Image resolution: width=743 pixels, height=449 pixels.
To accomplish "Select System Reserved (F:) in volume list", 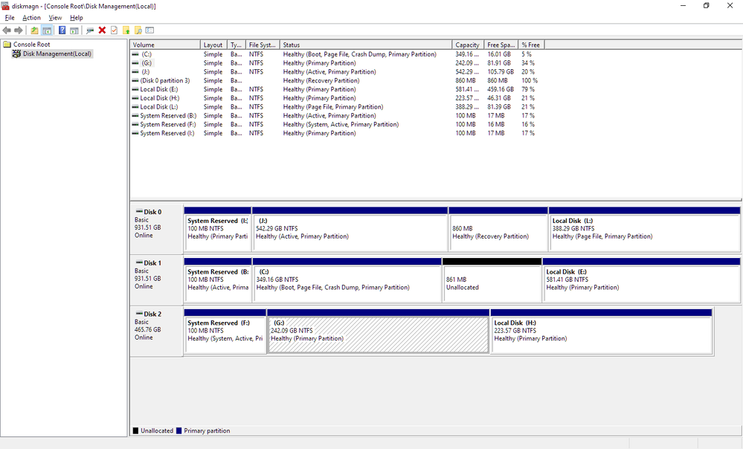I will click(338, 124).
